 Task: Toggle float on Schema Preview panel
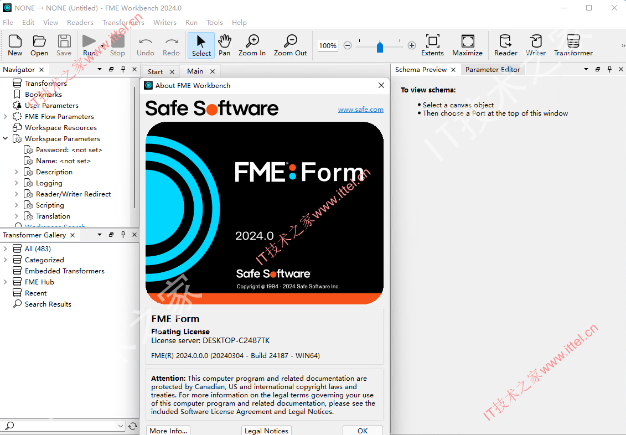[598, 69]
